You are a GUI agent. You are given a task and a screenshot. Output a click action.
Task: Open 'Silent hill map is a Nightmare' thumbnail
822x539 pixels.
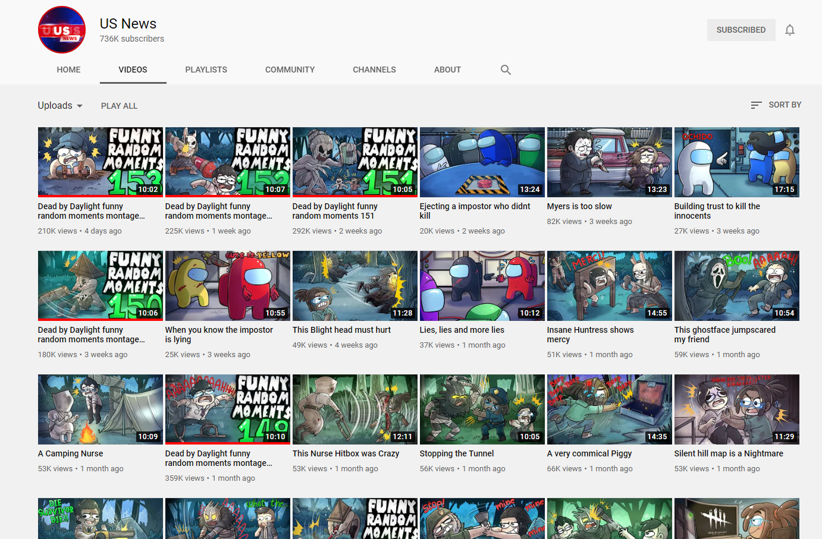(x=737, y=409)
